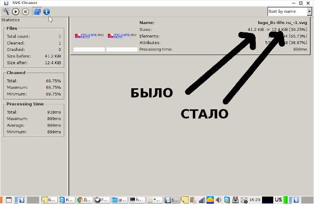314x204 pixels.
Task: Open the blue info icon
Action: click(x=47, y=12)
